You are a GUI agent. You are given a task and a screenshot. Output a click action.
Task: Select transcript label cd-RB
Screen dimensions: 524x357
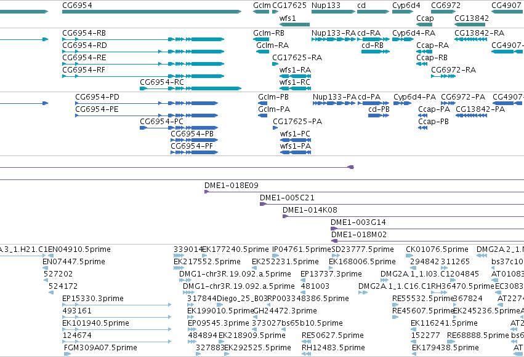click(x=373, y=45)
